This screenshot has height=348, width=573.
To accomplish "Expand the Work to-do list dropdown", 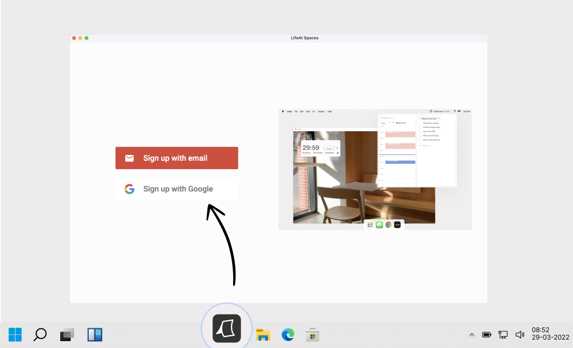I will click(439, 119).
